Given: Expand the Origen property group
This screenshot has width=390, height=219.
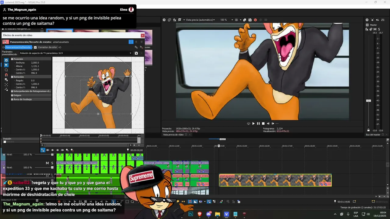Looking at the screenshot, I should tap(12, 95).
